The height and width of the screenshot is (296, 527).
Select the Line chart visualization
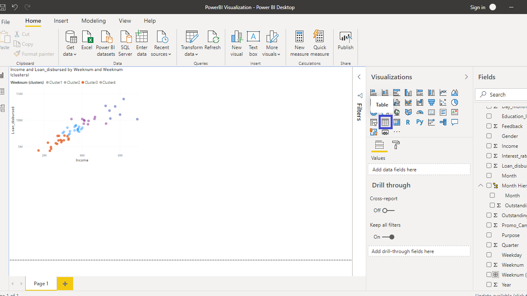443,92
